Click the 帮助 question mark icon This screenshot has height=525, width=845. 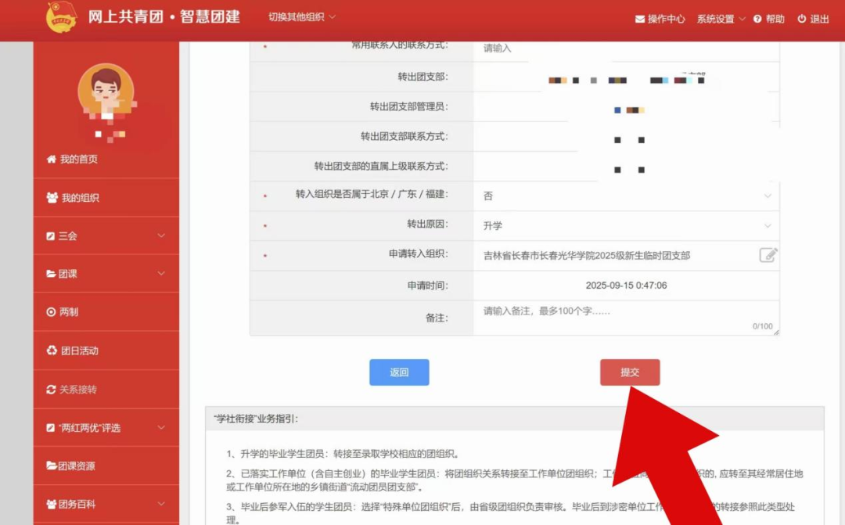point(757,19)
